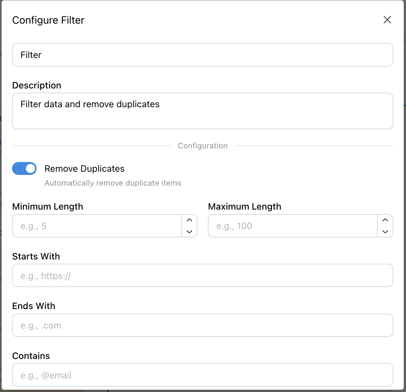This screenshot has width=406, height=392.
Task: Focus the Minimum Length number input
Action: click(97, 226)
